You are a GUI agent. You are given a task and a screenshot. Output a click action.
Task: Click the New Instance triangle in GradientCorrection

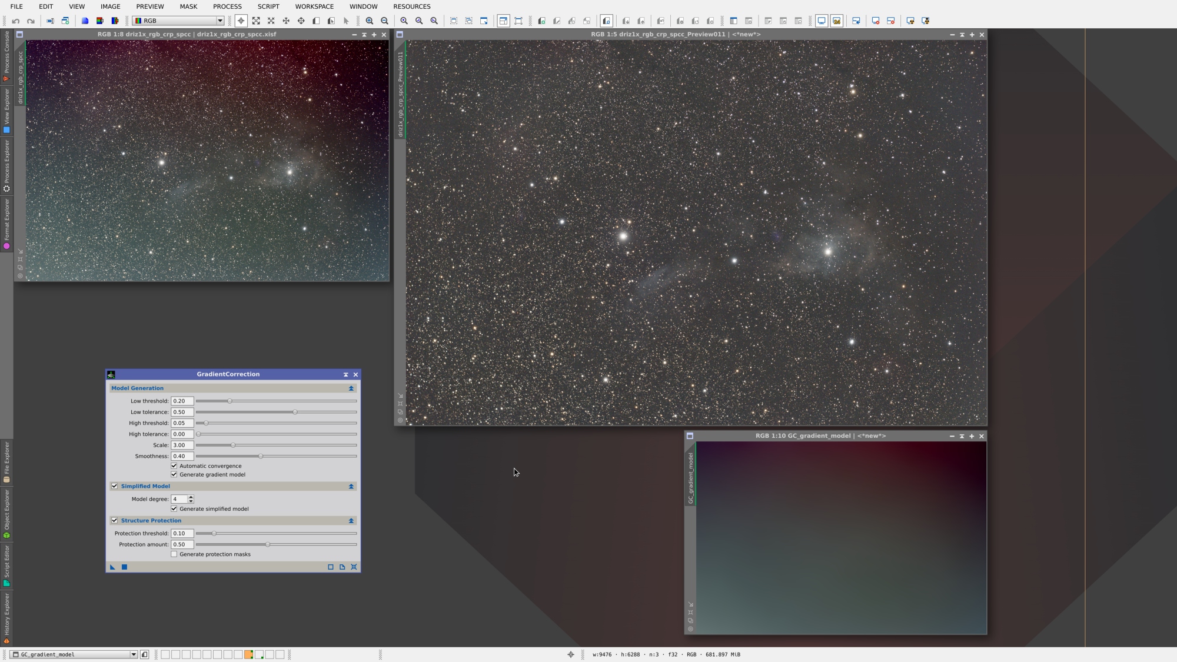[112, 567]
